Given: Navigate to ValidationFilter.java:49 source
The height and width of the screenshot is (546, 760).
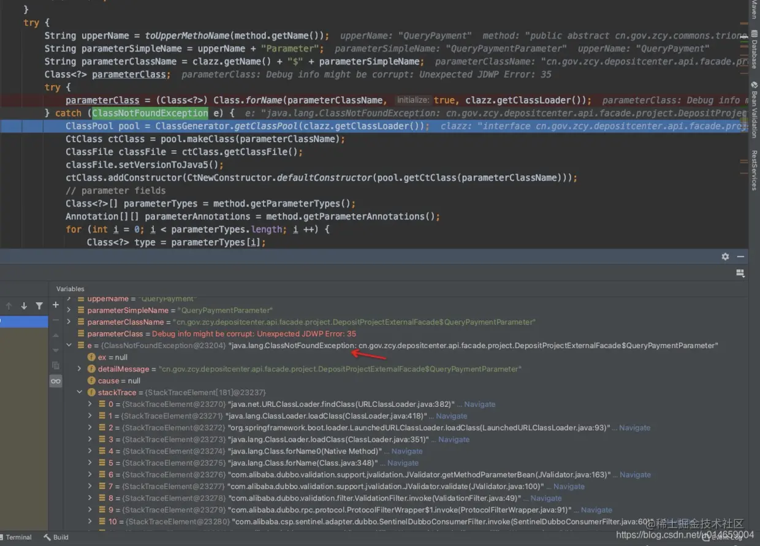Looking at the screenshot, I should tap(546, 498).
